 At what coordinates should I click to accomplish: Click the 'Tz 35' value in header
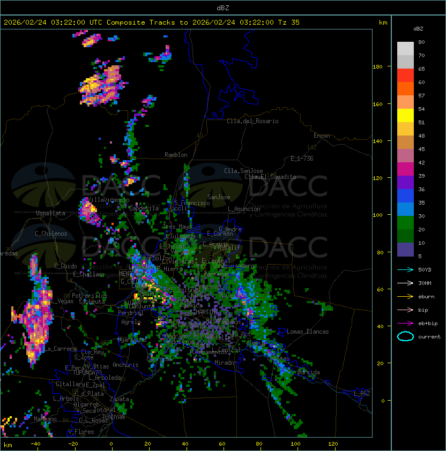pyautogui.click(x=289, y=22)
